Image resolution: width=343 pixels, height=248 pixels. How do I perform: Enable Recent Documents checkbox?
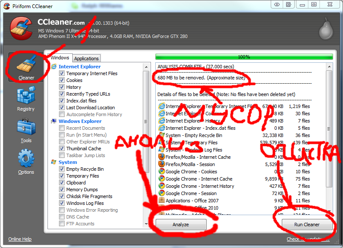tap(62, 128)
